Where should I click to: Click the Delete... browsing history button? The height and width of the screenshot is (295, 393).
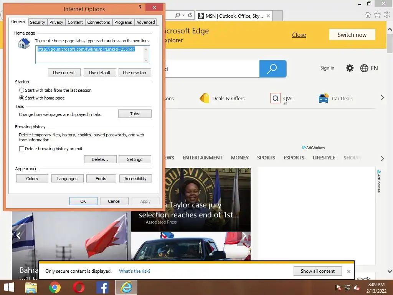[x=100, y=159]
